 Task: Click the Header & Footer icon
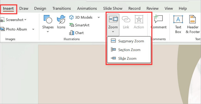(x=192, y=19)
